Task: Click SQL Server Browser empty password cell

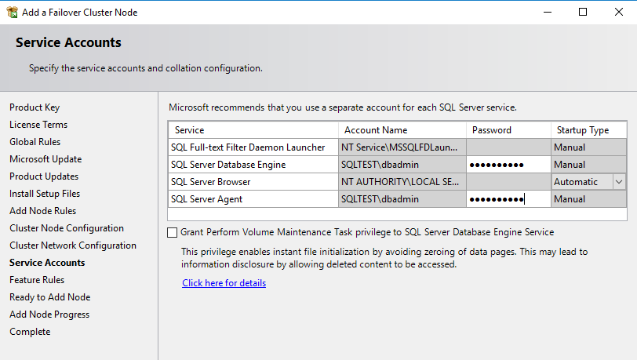Action: pyautogui.click(x=508, y=182)
